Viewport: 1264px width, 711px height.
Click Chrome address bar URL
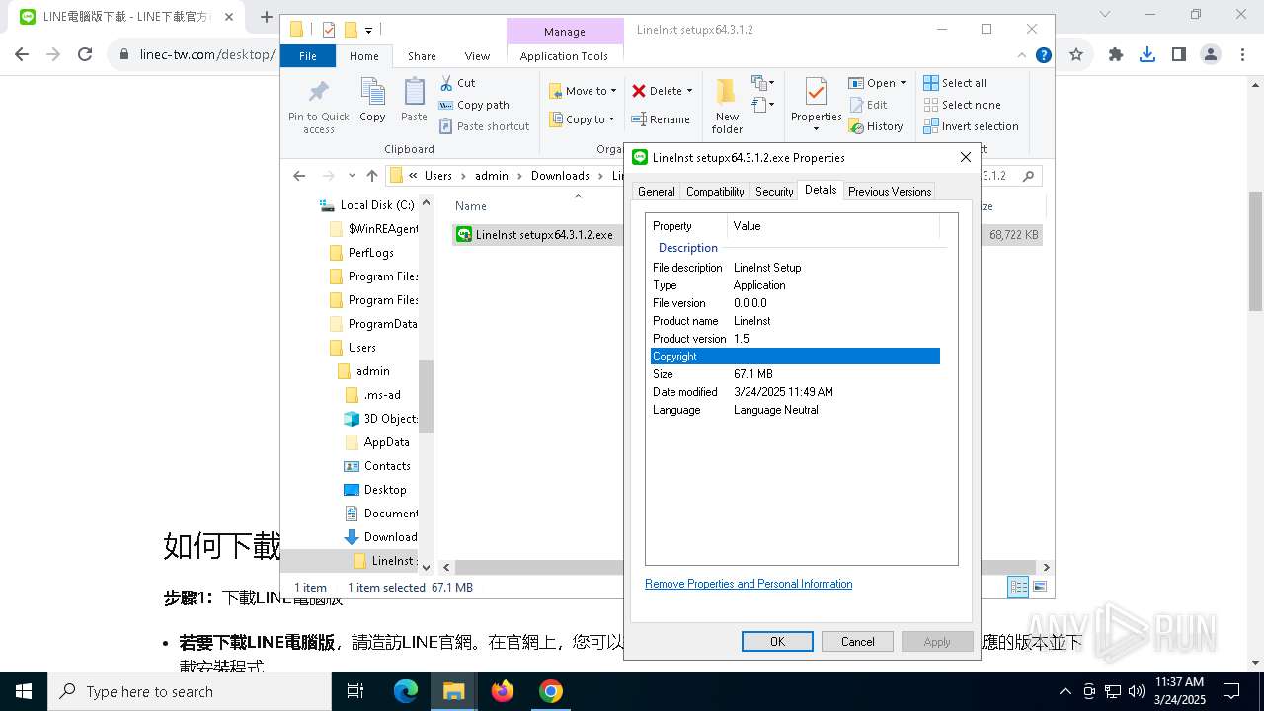pos(207,55)
